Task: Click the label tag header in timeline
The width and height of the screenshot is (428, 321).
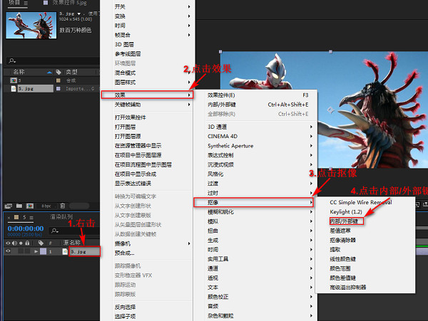Action: 41,243
